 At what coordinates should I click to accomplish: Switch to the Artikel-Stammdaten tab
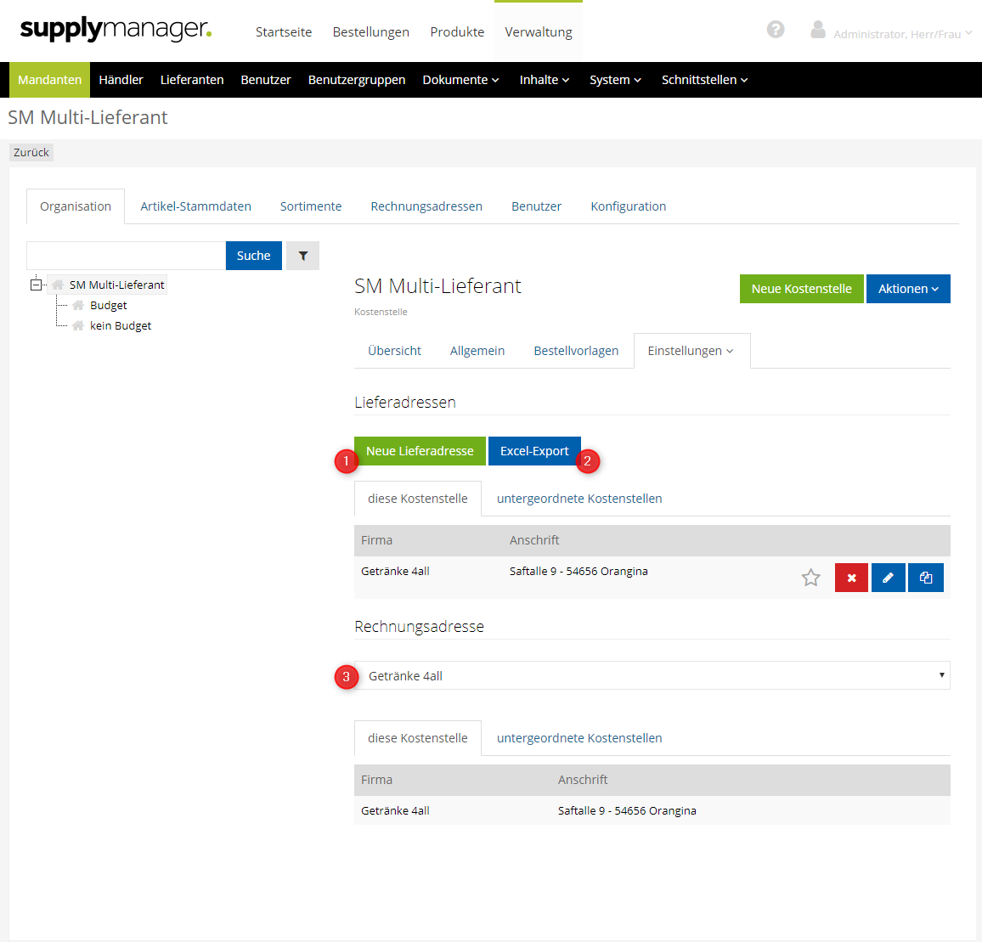195,206
